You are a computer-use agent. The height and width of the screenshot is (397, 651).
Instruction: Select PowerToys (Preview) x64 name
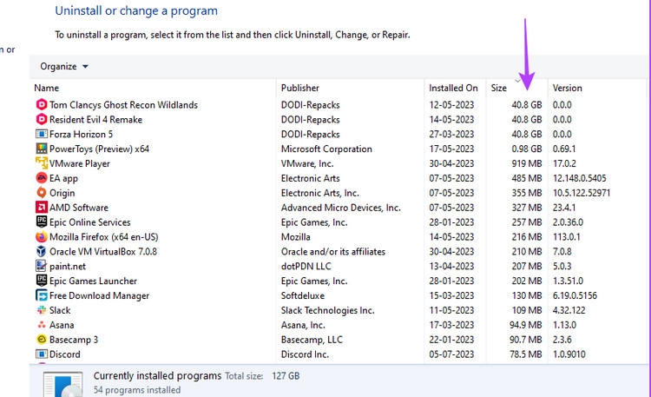point(99,149)
